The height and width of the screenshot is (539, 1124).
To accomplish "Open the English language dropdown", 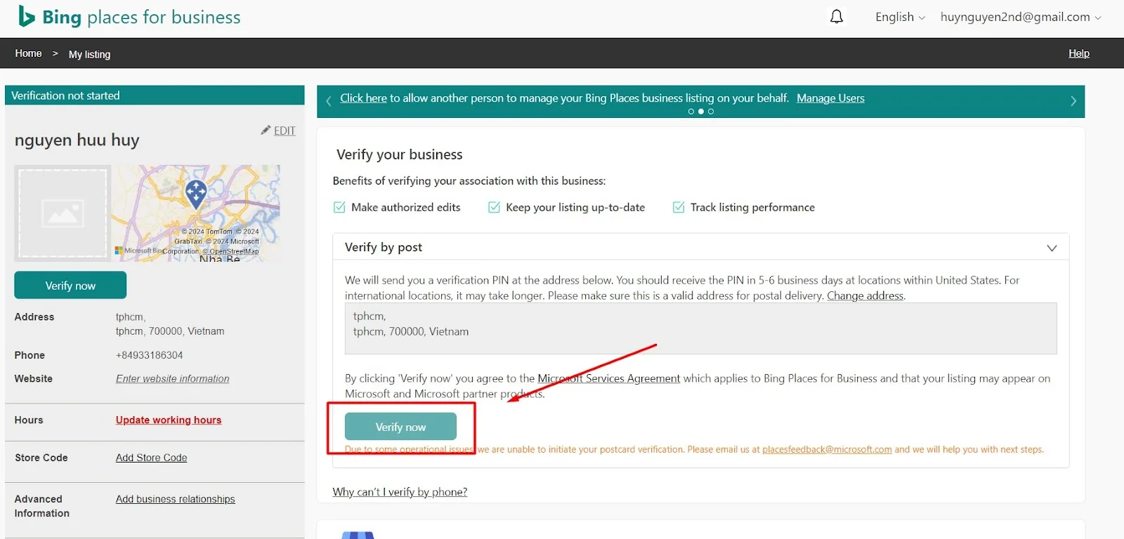I will (x=900, y=17).
